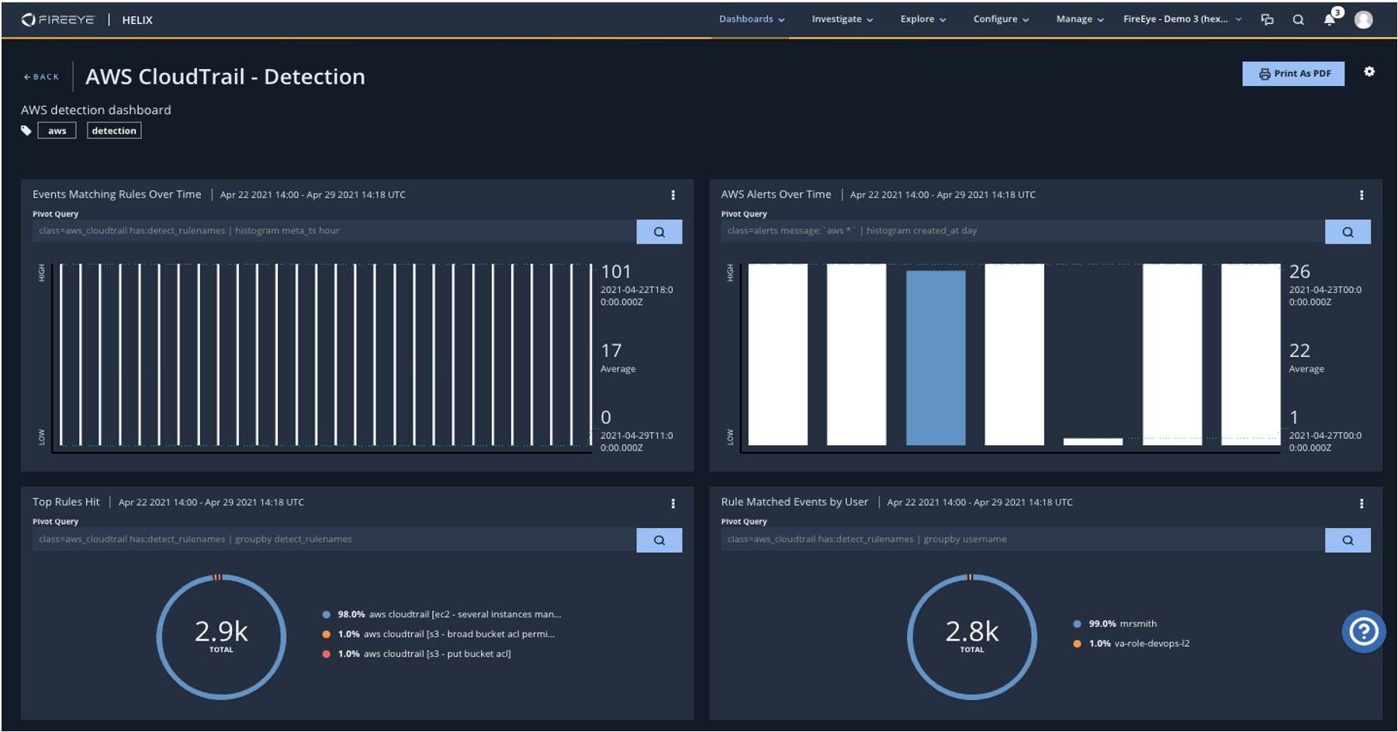The height and width of the screenshot is (732, 1398).
Task: Click legend entry 'aws cloudtrail [s3 - broad bucket acl permi...'
Action: tap(459, 634)
